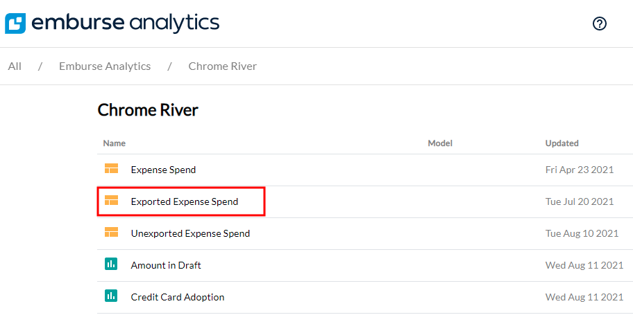Open Unexported Expense Spend
The height and width of the screenshot is (315, 633).
(x=190, y=233)
